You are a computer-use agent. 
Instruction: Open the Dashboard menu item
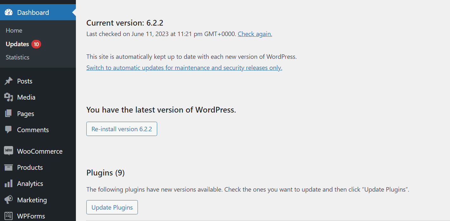[x=38, y=12]
